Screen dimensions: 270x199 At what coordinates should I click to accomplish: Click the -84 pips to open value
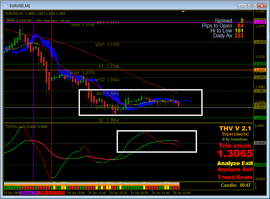(x=240, y=26)
